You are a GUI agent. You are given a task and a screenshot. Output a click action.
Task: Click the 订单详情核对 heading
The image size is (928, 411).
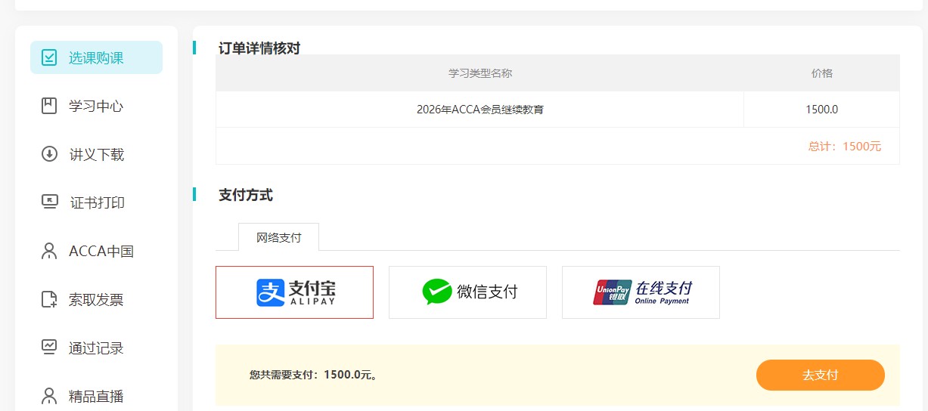(x=259, y=48)
